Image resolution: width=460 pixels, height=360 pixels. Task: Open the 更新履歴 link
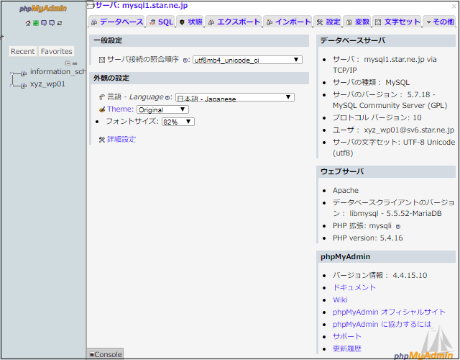coord(347,348)
